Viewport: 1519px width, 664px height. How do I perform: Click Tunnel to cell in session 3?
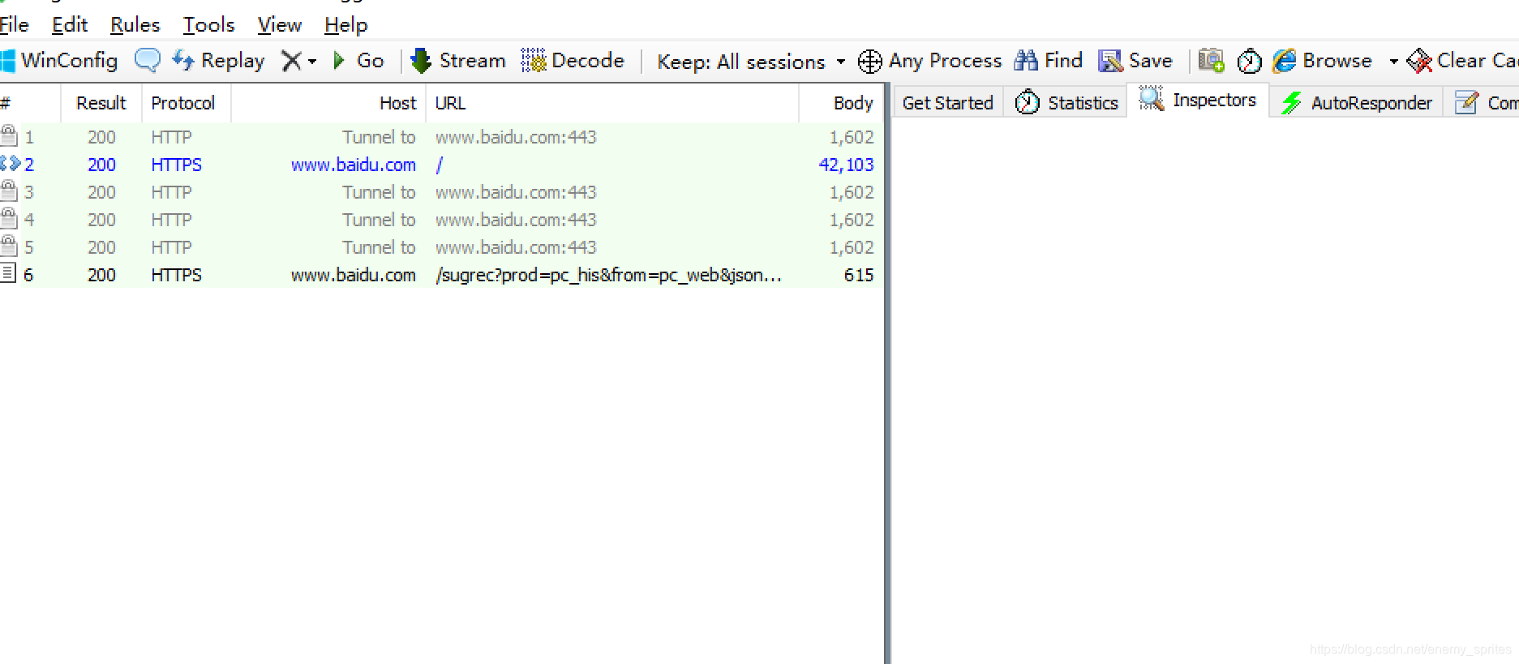[379, 192]
